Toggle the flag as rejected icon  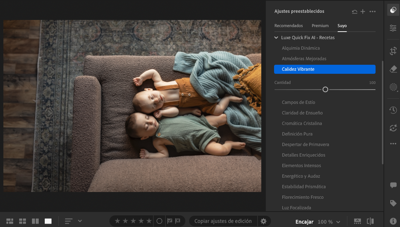(177, 221)
